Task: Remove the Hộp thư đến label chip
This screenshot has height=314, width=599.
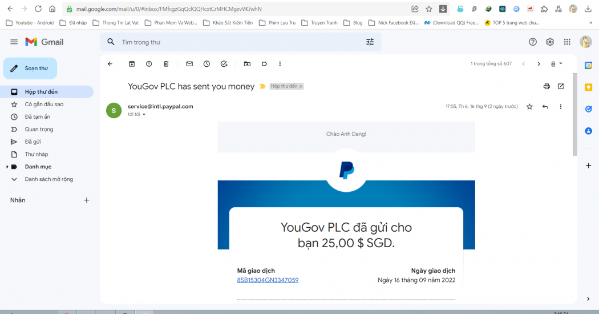Action: [x=301, y=86]
